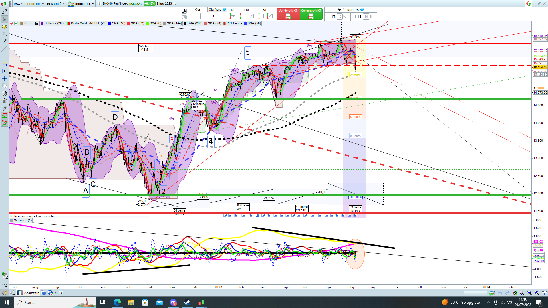The width and height of the screenshot is (548, 308).
Task: Click the second STP stop order icon
Action: pyautogui.click(x=269, y=16)
